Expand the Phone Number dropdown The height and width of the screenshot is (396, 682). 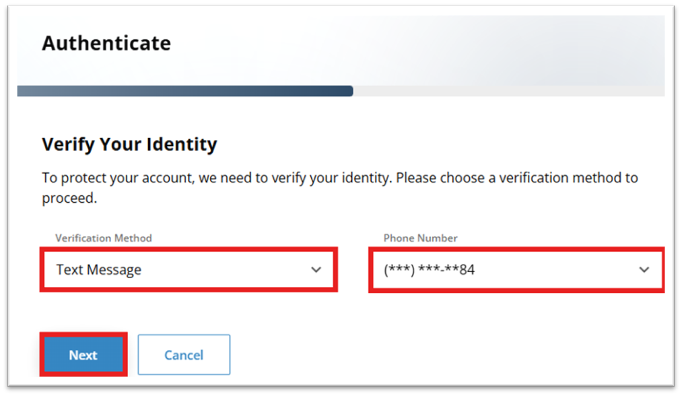pos(516,270)
